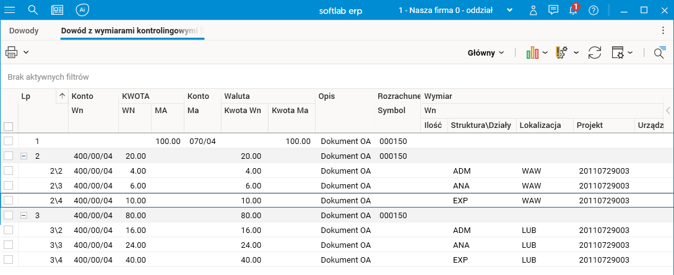Open the bar chart analysis icon

pyautogui.click(x=532, y=53)
